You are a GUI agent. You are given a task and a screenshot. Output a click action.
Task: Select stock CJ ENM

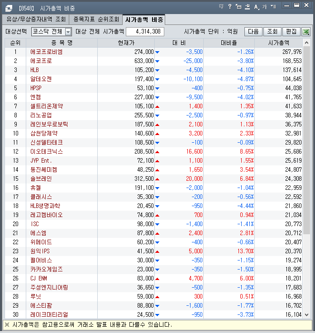[38, 279]
